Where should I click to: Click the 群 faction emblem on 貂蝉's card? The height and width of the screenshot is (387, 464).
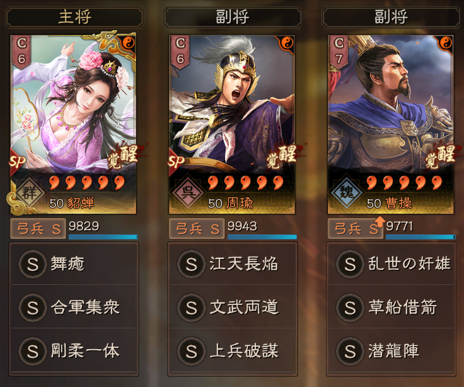29,193
